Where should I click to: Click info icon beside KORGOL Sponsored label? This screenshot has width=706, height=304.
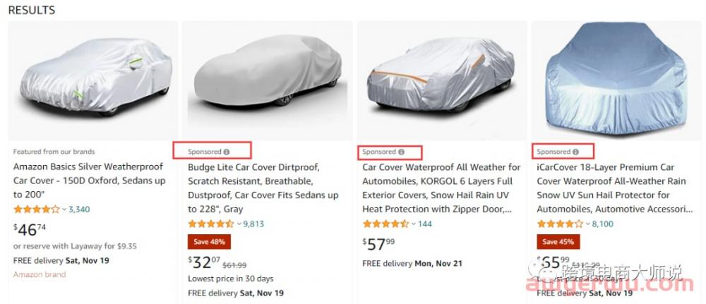tap(401, 152)
